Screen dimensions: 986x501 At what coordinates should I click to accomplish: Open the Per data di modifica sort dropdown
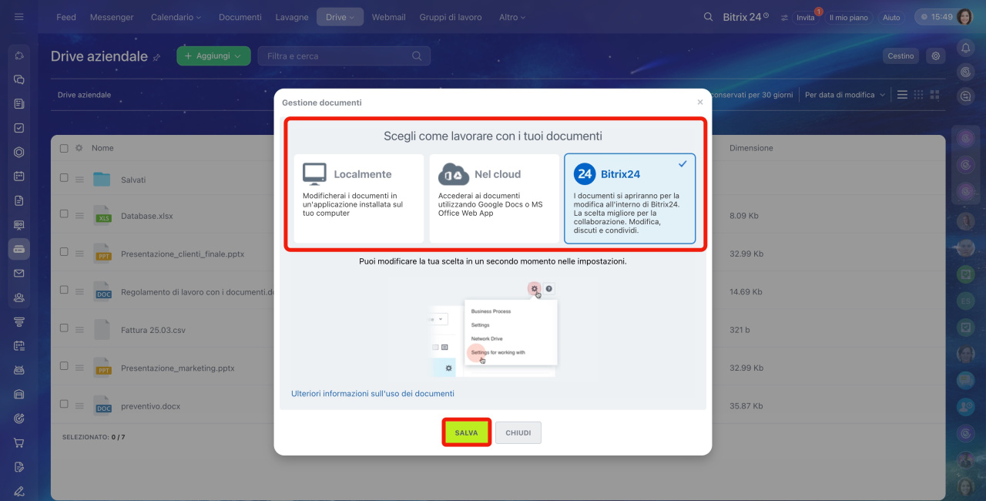(x=844, y=95)
